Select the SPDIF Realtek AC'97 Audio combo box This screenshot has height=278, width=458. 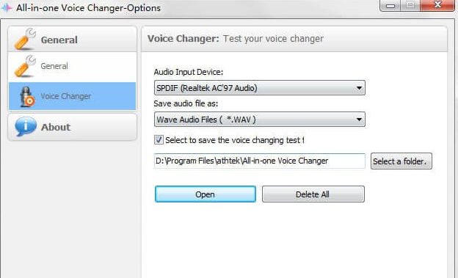[x=259, y=87]
